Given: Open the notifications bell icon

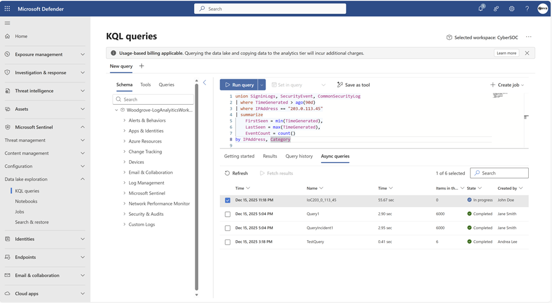Looking at the screenshot, I should 481,8.
